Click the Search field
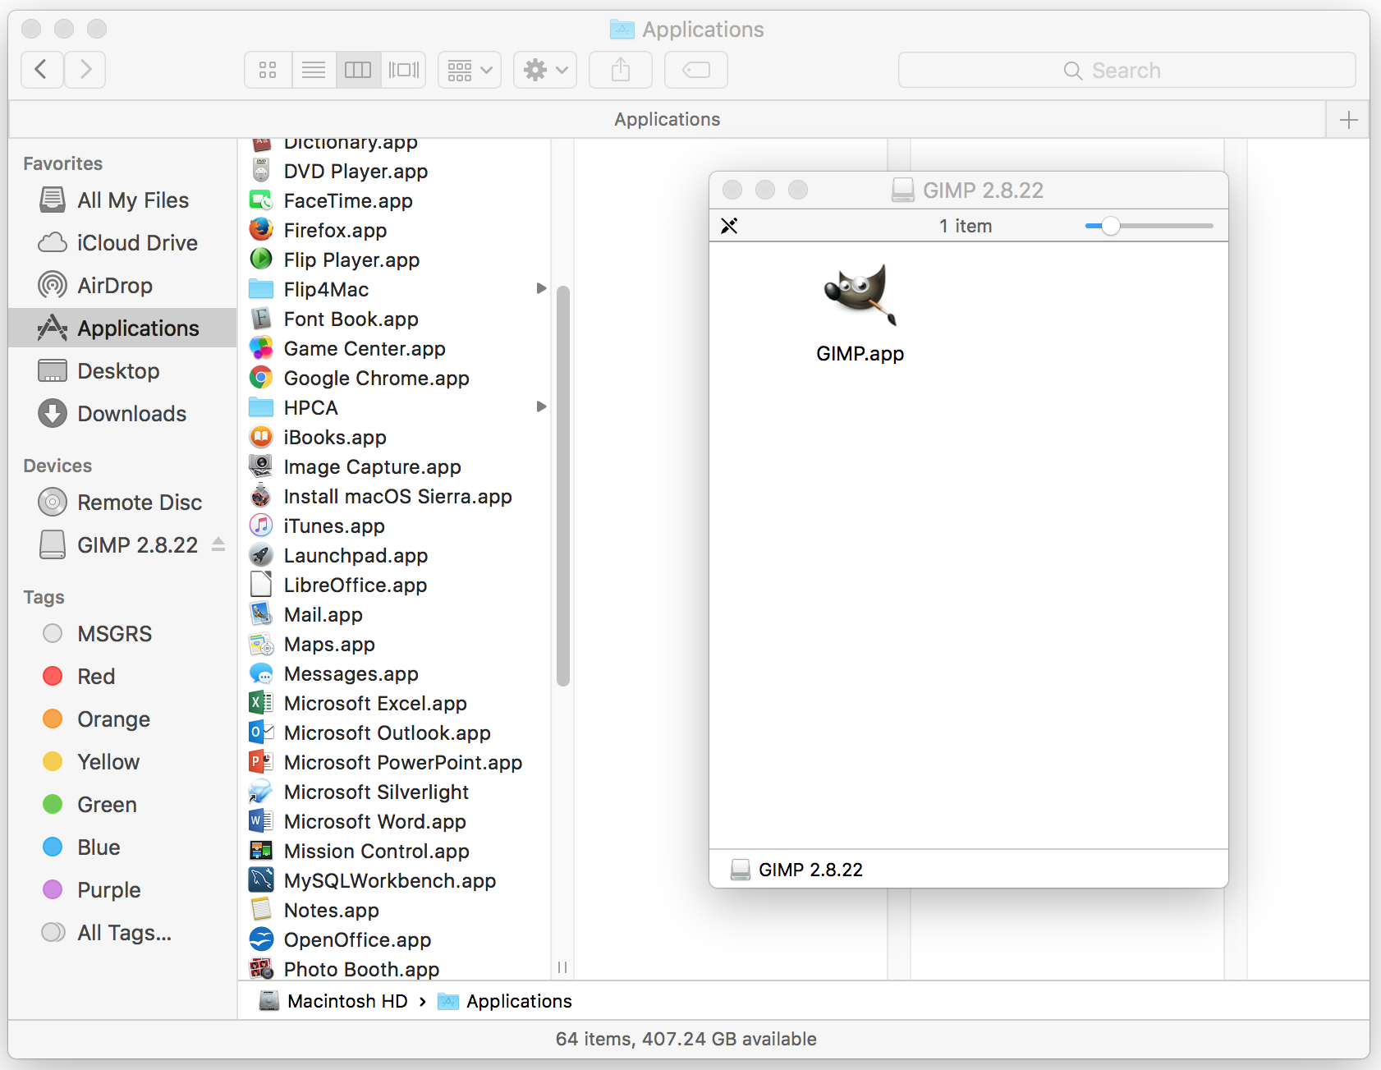 pyautogui.click(x=1126, y=70)
